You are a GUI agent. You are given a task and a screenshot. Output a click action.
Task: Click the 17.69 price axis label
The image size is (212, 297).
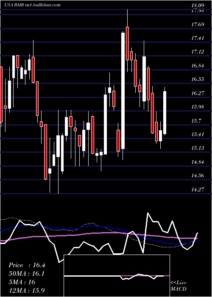pyautogui.click(x=198, y=24)
